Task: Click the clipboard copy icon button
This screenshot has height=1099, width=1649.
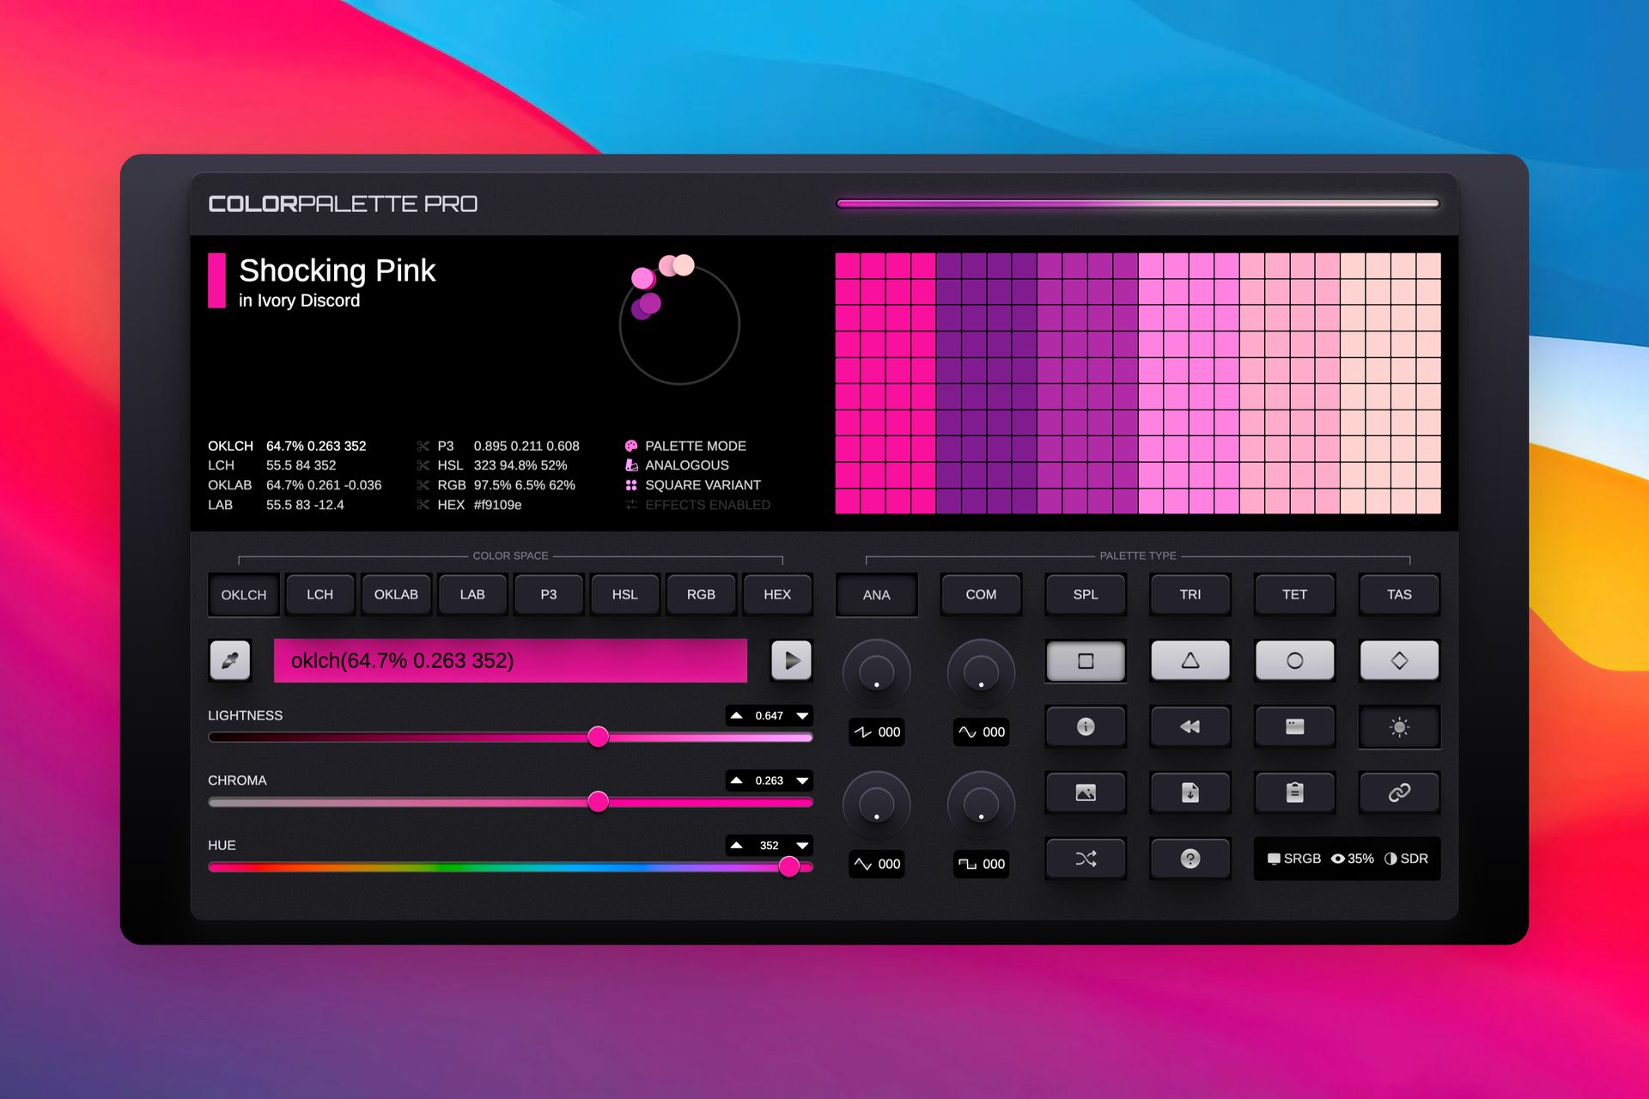Action: [1294, 792]
